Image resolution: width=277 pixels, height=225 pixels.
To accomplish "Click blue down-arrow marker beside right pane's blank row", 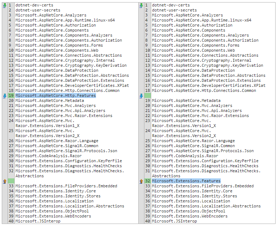I will [x=141, y=96].
